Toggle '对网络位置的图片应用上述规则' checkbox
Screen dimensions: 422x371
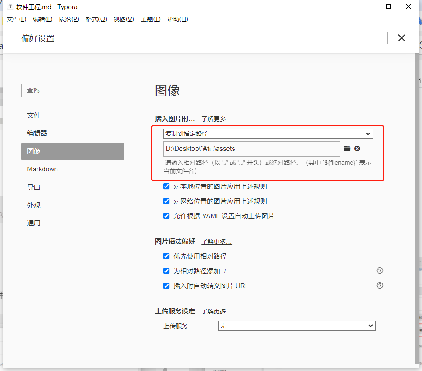pyautogui.click(x=166, y=201)
